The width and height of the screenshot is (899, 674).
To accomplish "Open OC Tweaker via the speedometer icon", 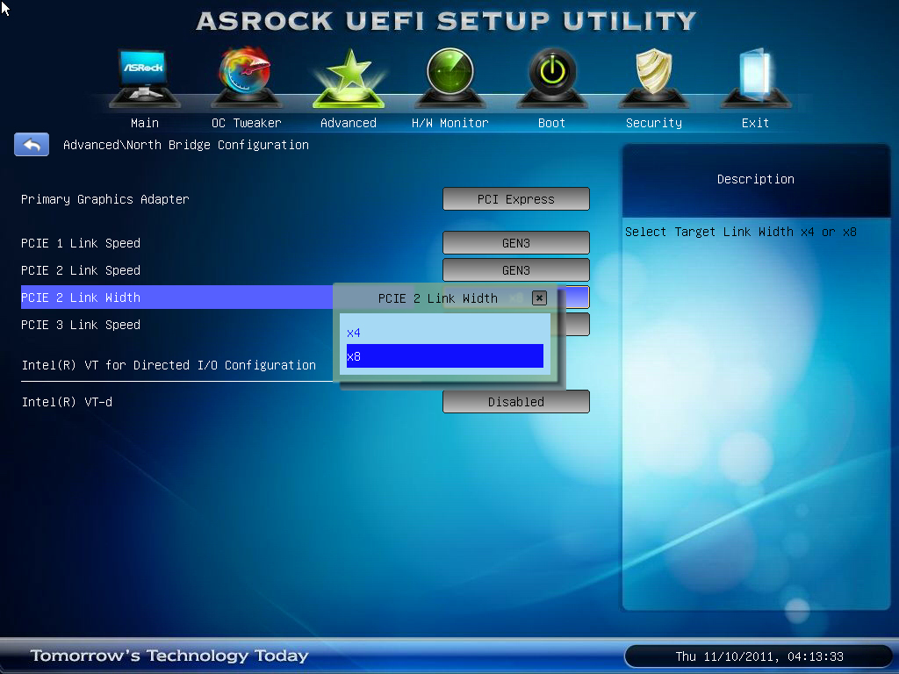I will click(x=247, y=78).
